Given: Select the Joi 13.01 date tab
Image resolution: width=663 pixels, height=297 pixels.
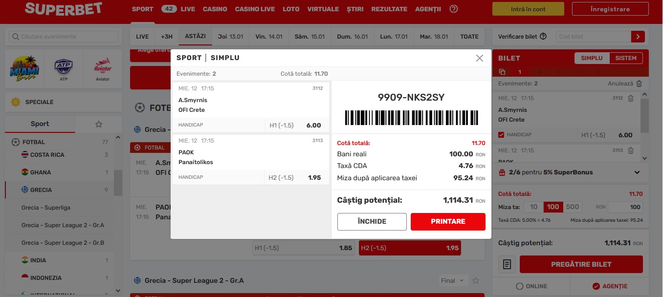Looking at the screenshot, I should [x=231, y=37].
